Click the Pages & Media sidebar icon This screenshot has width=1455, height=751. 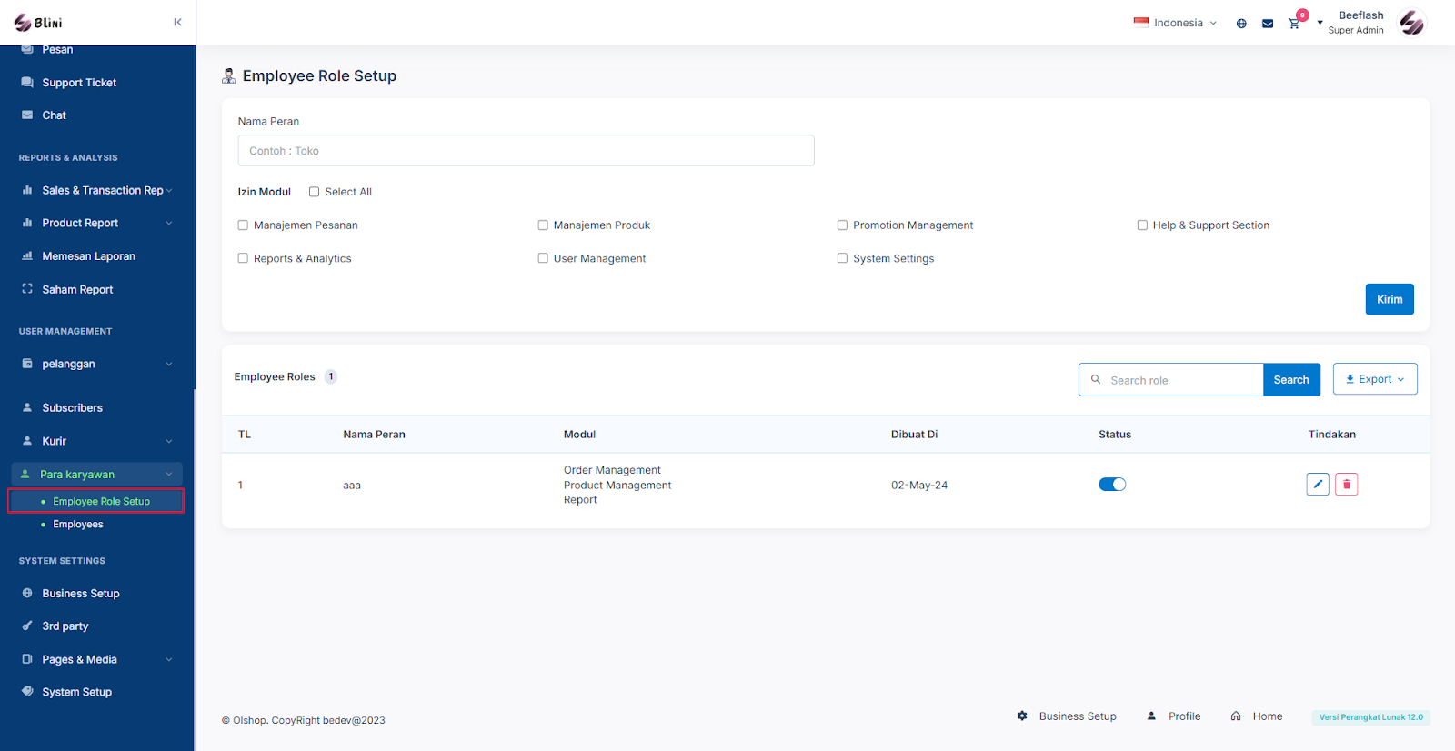[27, 659]
